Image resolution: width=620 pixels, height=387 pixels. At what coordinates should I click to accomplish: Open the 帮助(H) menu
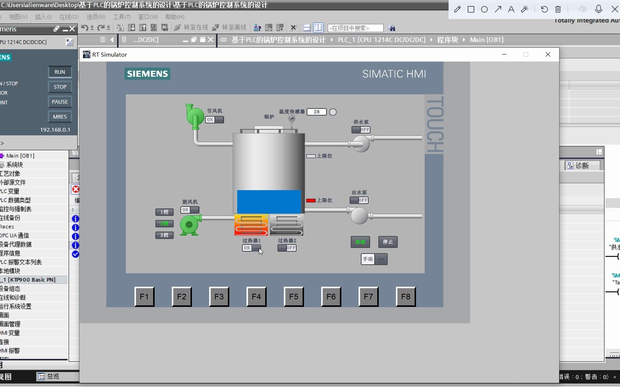175,17
